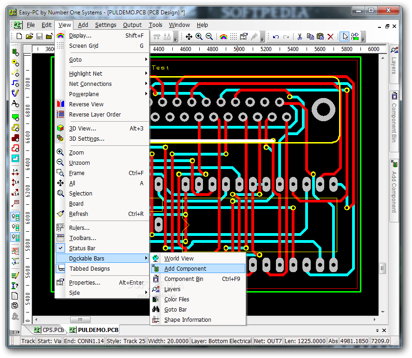Click the Layers panel icon on right sidebar
412x358 pixels.
pyautogui.click(x=394, y=50)
